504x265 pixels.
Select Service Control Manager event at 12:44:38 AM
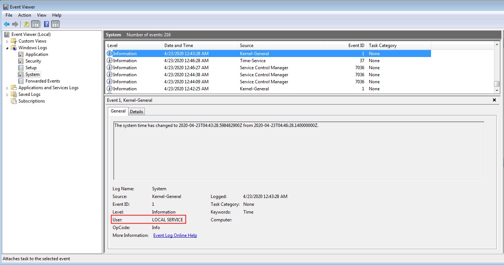[x=268, y=75]
